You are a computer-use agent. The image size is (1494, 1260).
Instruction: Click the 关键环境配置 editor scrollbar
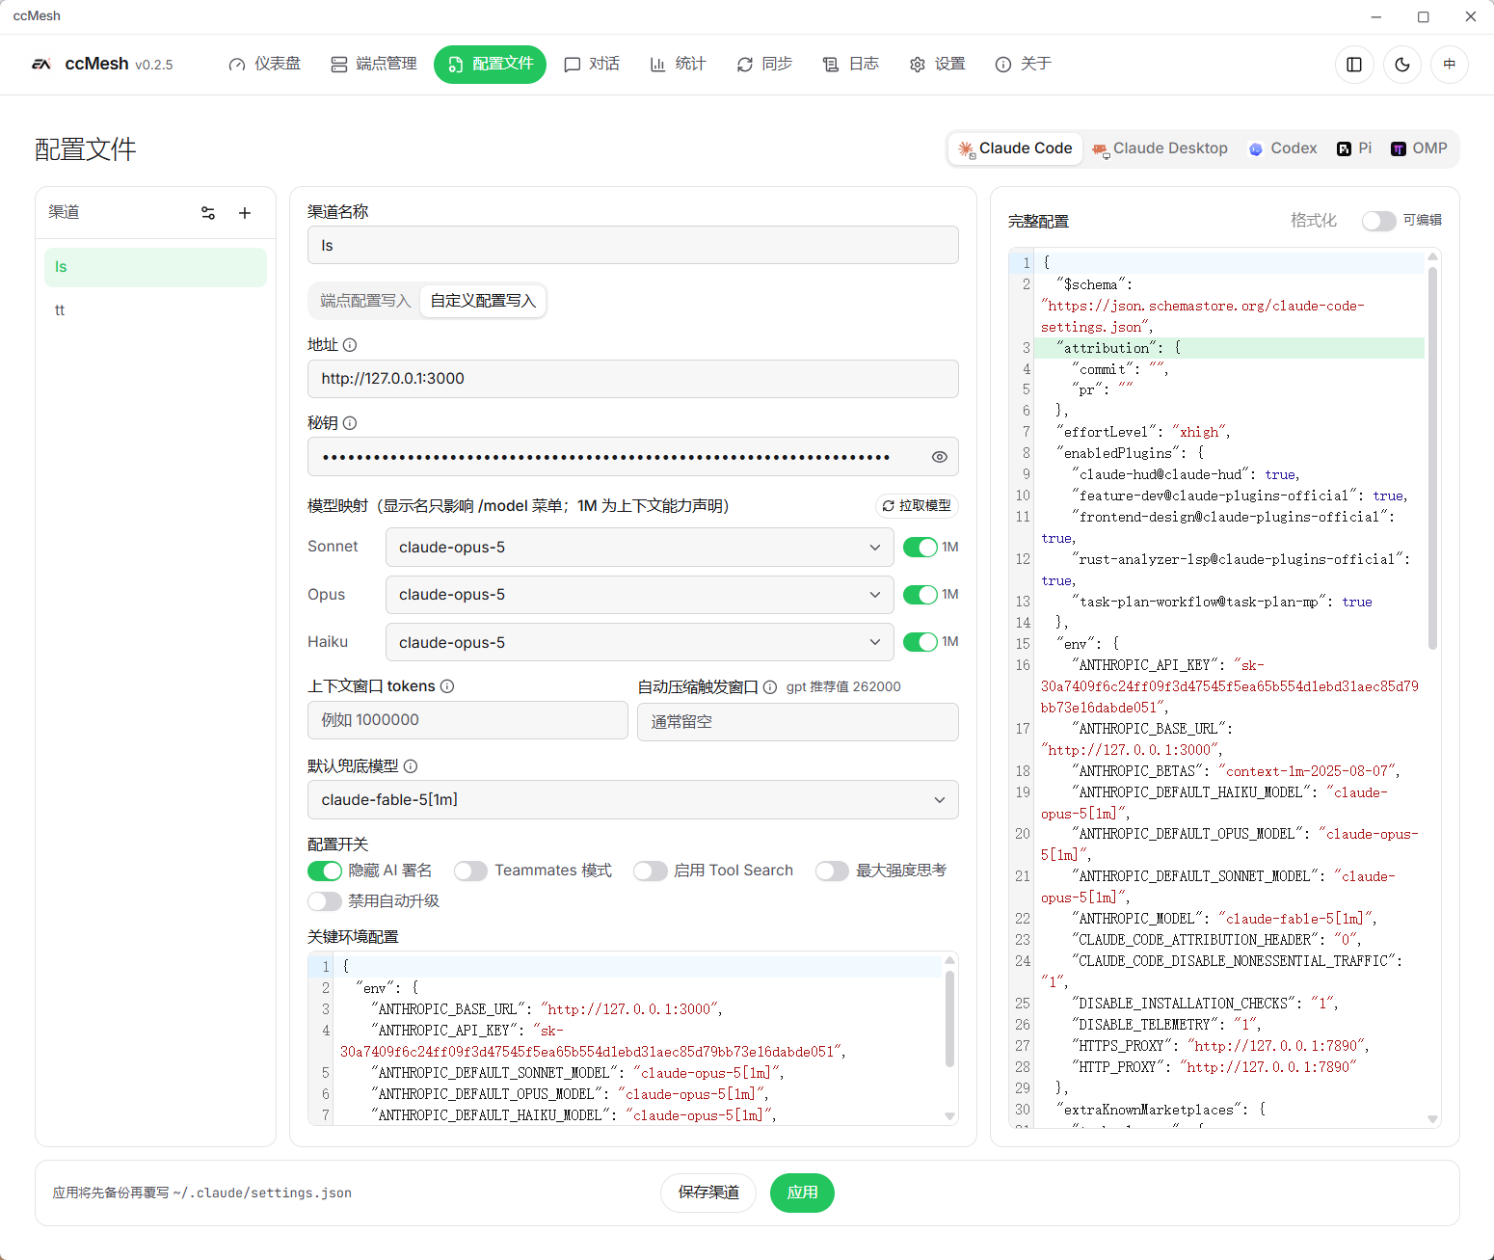point(949,1019)
